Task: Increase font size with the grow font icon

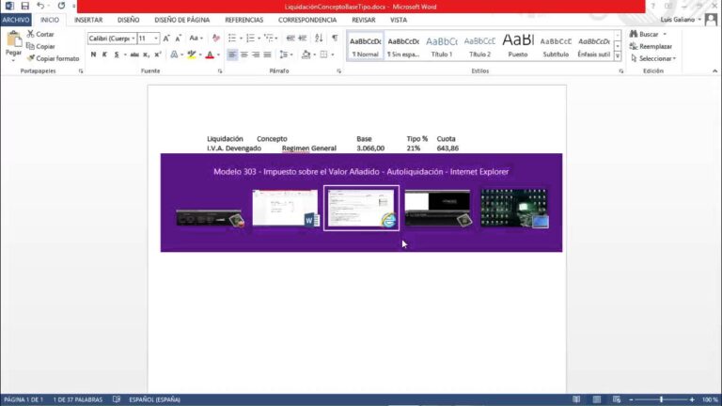Action: coord(166,39)
